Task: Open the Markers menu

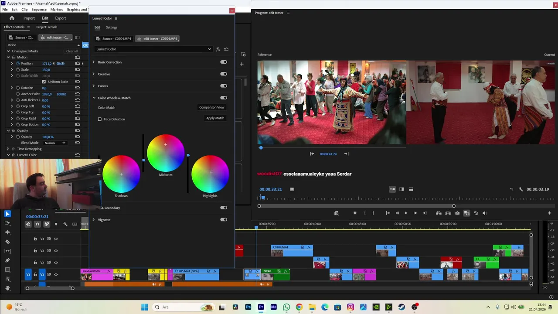Action: tap(57, 10)
